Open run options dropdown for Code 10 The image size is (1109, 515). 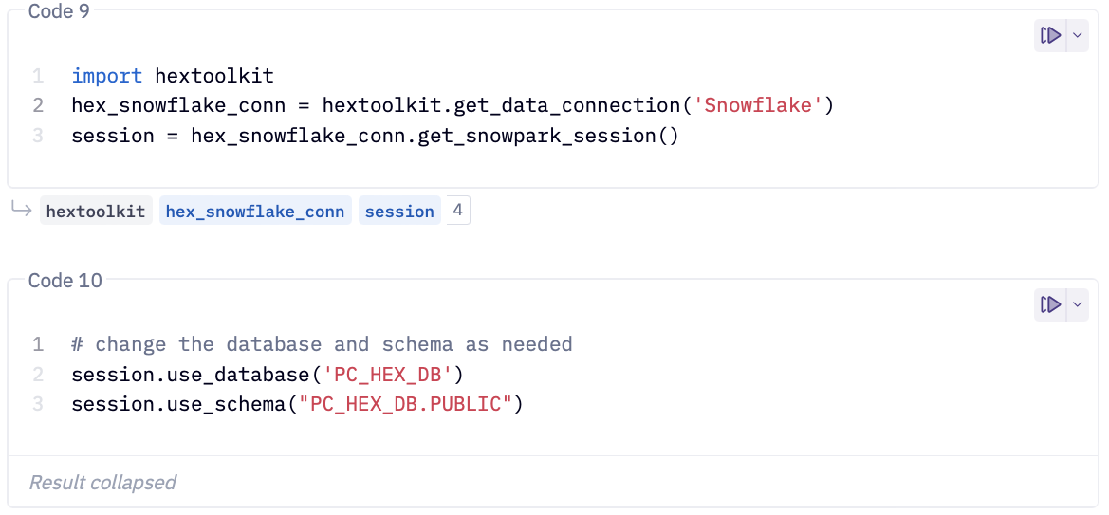[x=1077, y=305]
